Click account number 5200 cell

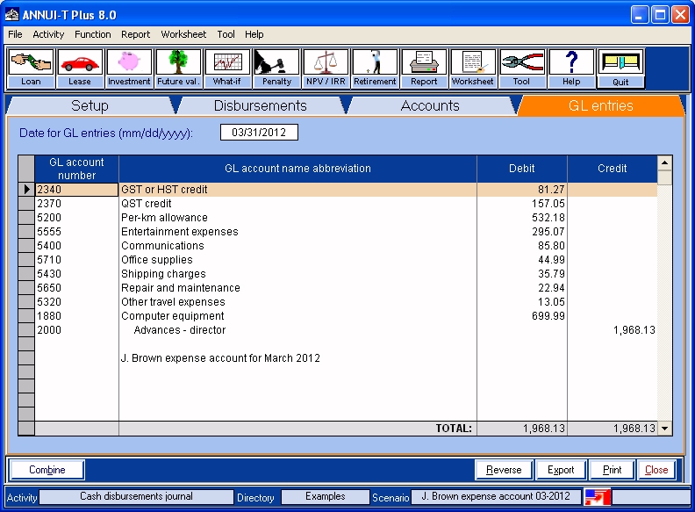click(x=76, y=218)
